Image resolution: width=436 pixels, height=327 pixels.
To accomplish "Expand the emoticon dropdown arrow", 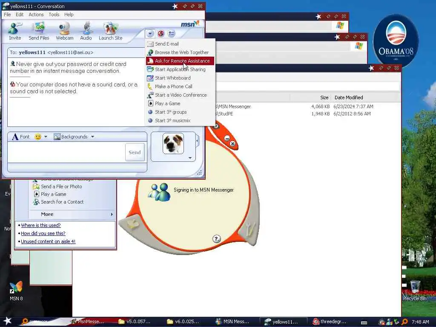I will [x=46, y=137].
